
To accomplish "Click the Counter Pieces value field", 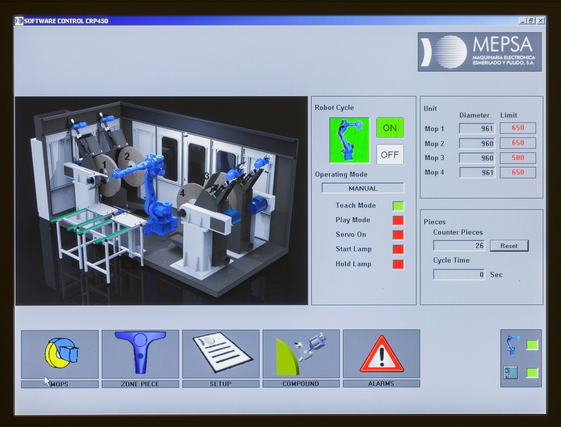I will click(459, 246).
